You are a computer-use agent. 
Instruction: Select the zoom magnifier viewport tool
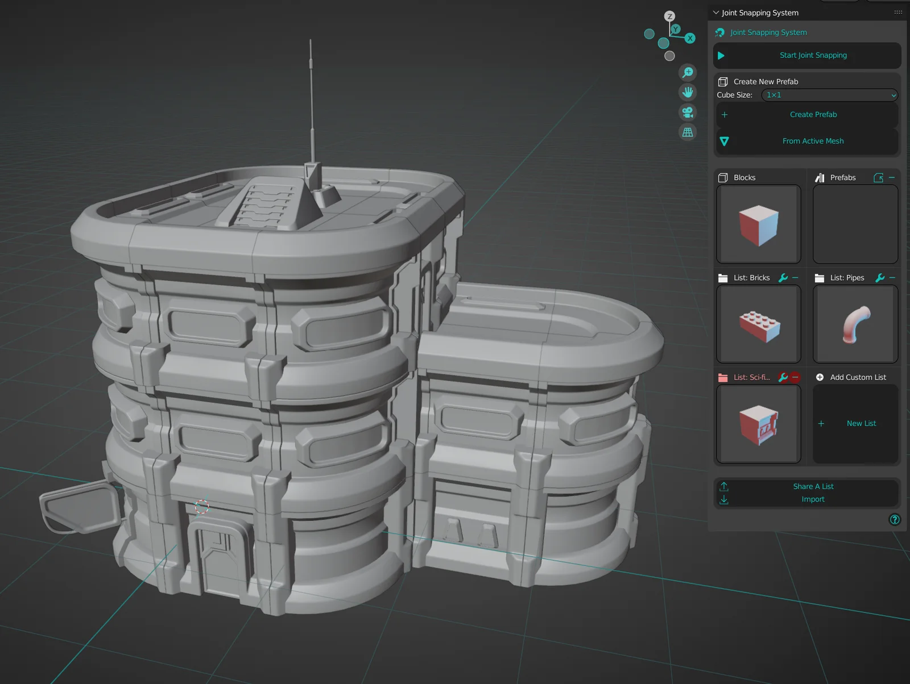(x=688, y=72)
